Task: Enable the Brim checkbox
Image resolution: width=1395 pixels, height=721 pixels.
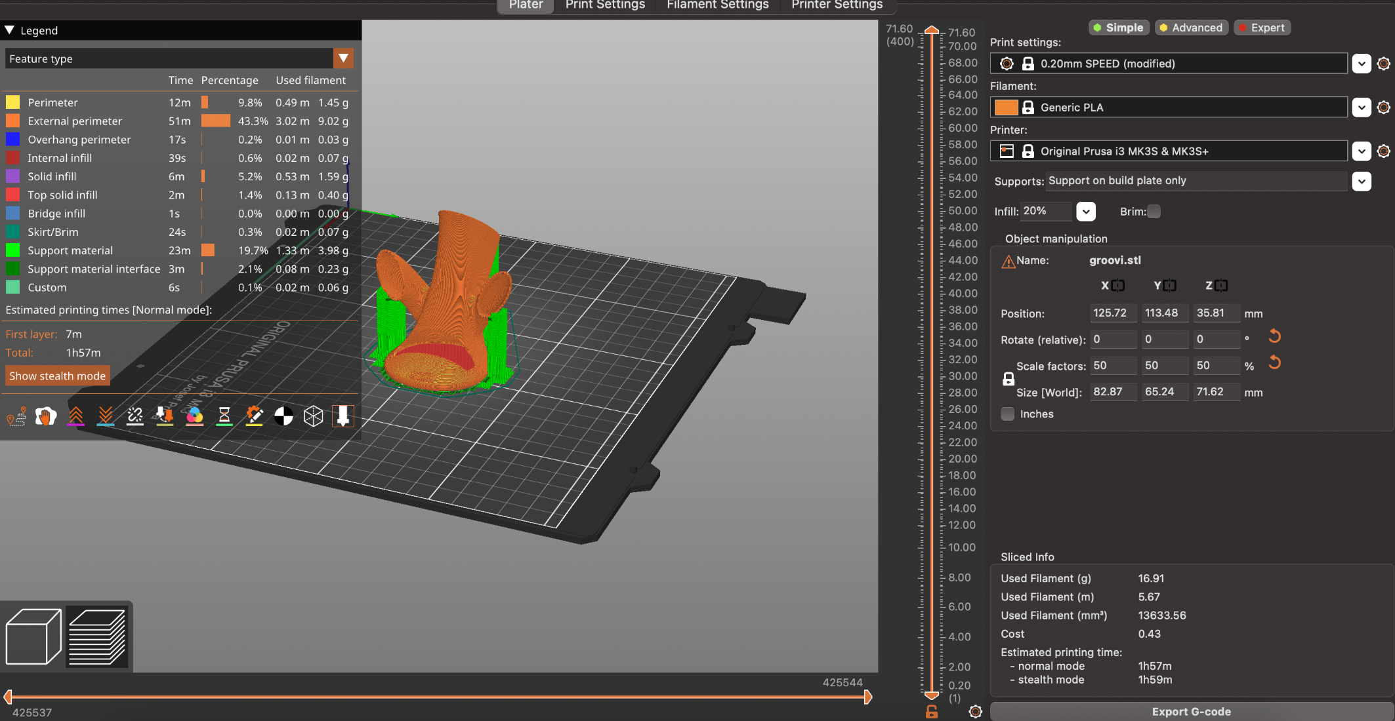Action: pyautogui.click(x=1154, y=212)
